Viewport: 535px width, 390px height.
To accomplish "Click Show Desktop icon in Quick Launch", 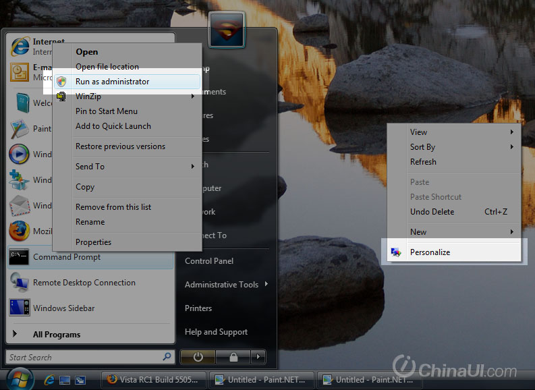I will click(x=65, y=380).
